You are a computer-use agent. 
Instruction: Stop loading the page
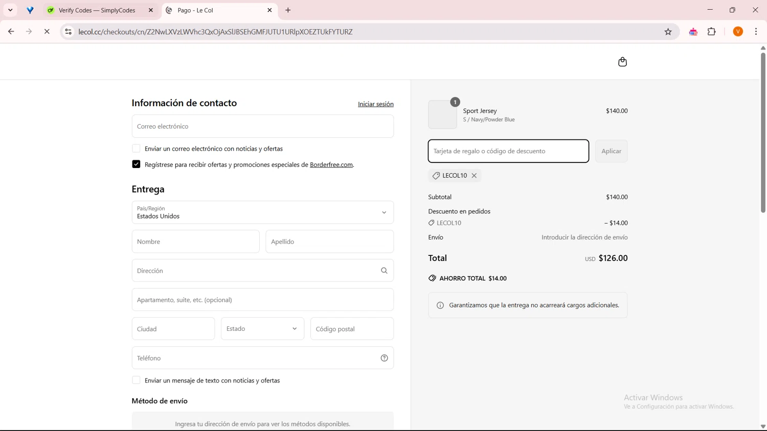click(x=47, y=32)
